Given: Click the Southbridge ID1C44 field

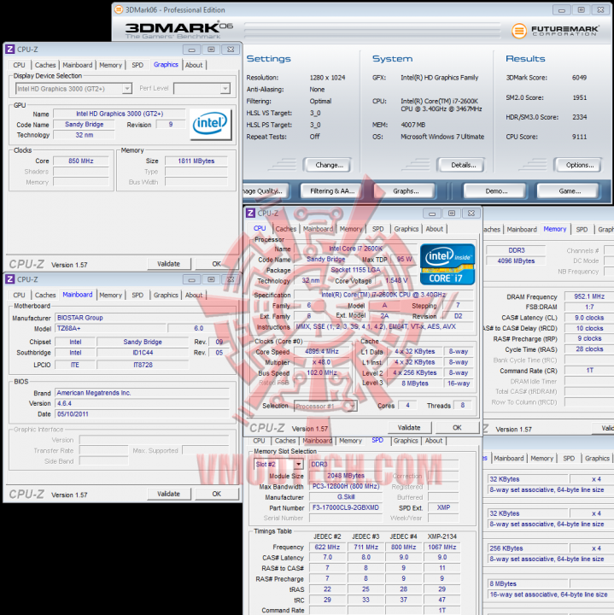Looking at the screenshot, I should point(143,353).
